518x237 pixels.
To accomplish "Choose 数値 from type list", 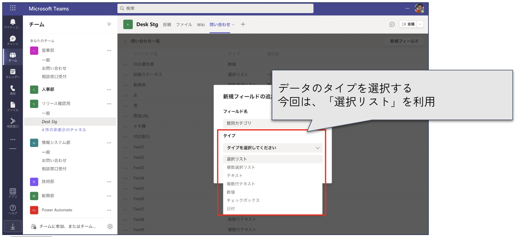I will [x=273, y=192].
